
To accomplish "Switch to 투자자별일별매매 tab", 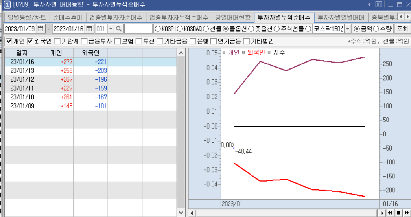I will (341, 18).
